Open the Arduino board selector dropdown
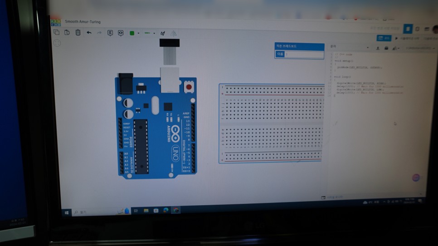Screen dimensions: 438x246 (420, 49)
